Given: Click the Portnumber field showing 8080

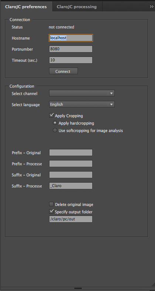Looking at the screenshot, I should click(71, 49).
